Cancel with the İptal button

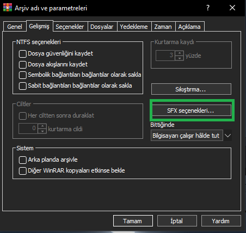(x=177, y=221)
